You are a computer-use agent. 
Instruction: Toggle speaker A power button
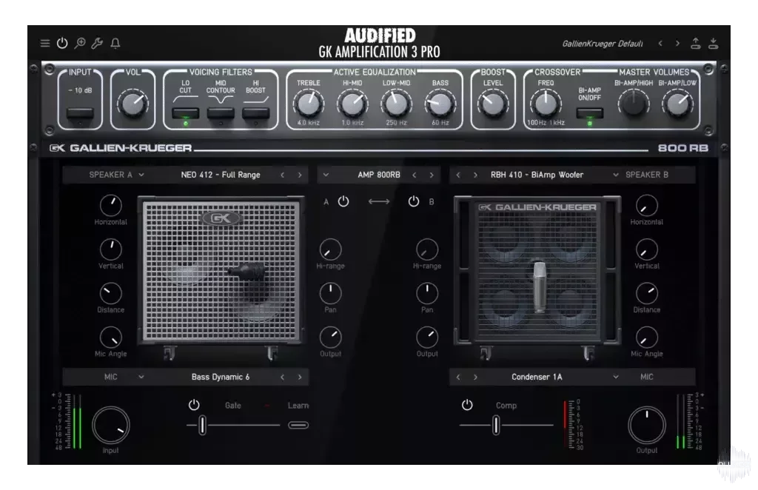tap(343, 201)
